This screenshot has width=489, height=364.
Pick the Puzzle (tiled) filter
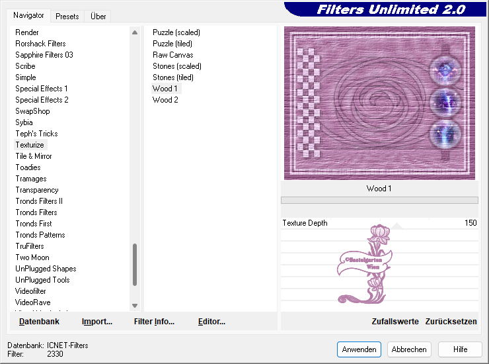coord(172,44)
